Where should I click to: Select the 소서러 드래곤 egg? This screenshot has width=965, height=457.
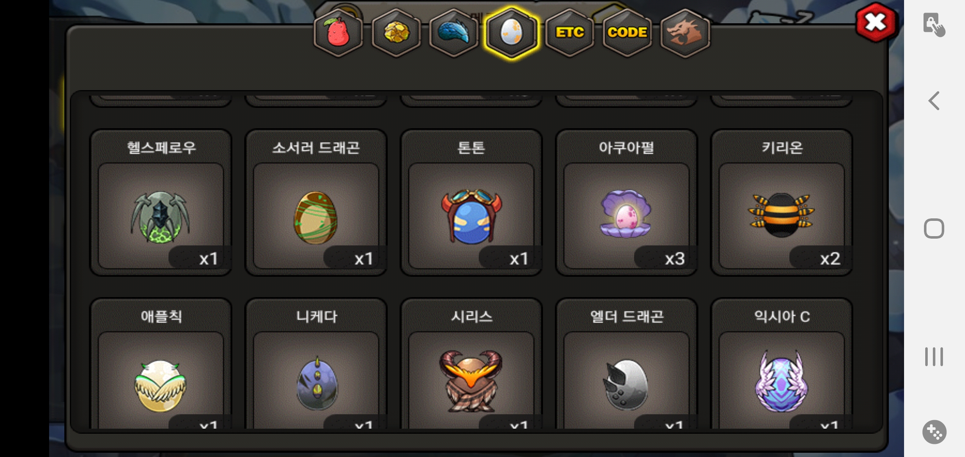point(316,203)
